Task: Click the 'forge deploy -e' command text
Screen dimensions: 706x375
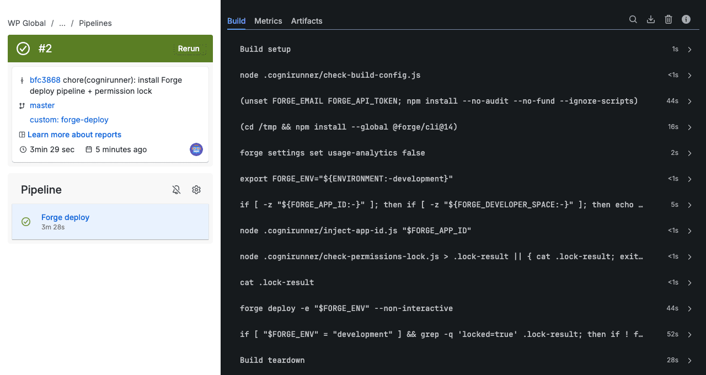Action: [x=346, y=308]
